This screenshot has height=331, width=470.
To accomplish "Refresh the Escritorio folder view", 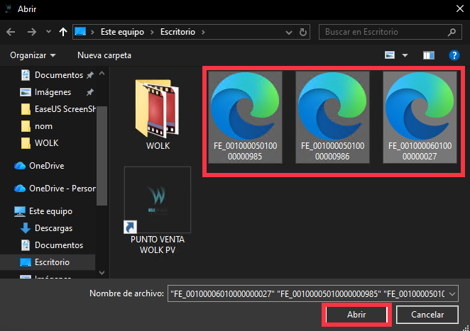I will 305,32.
